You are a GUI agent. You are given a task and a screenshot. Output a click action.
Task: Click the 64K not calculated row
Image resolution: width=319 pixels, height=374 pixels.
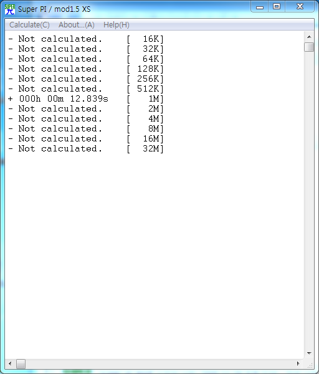pyautogui.click(x=86, y=59)
